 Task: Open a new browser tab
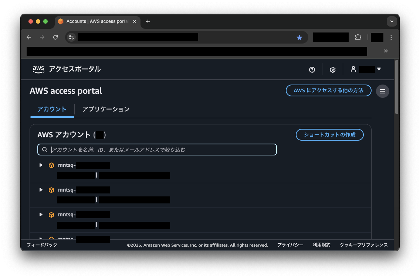(148, 21)
